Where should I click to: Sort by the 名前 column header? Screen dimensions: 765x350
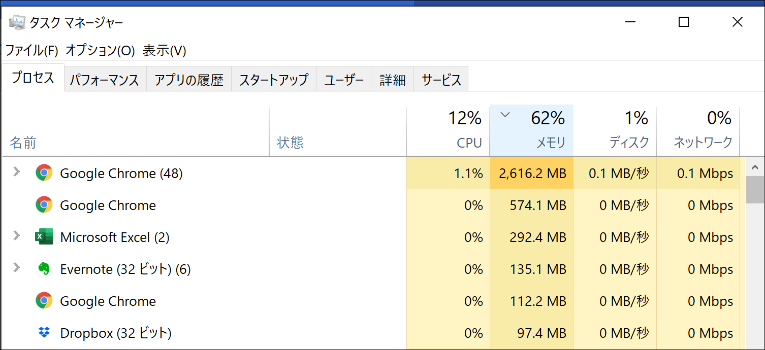pyautogui.click(x=136, y=131)
